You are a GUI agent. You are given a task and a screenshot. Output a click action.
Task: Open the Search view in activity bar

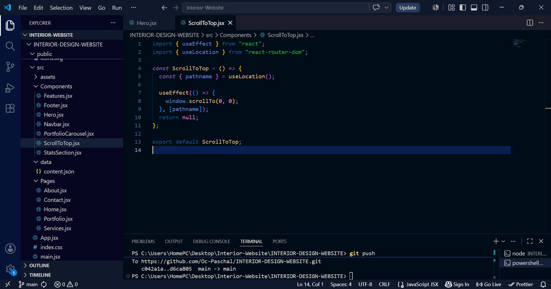click(x=10, y=46)
